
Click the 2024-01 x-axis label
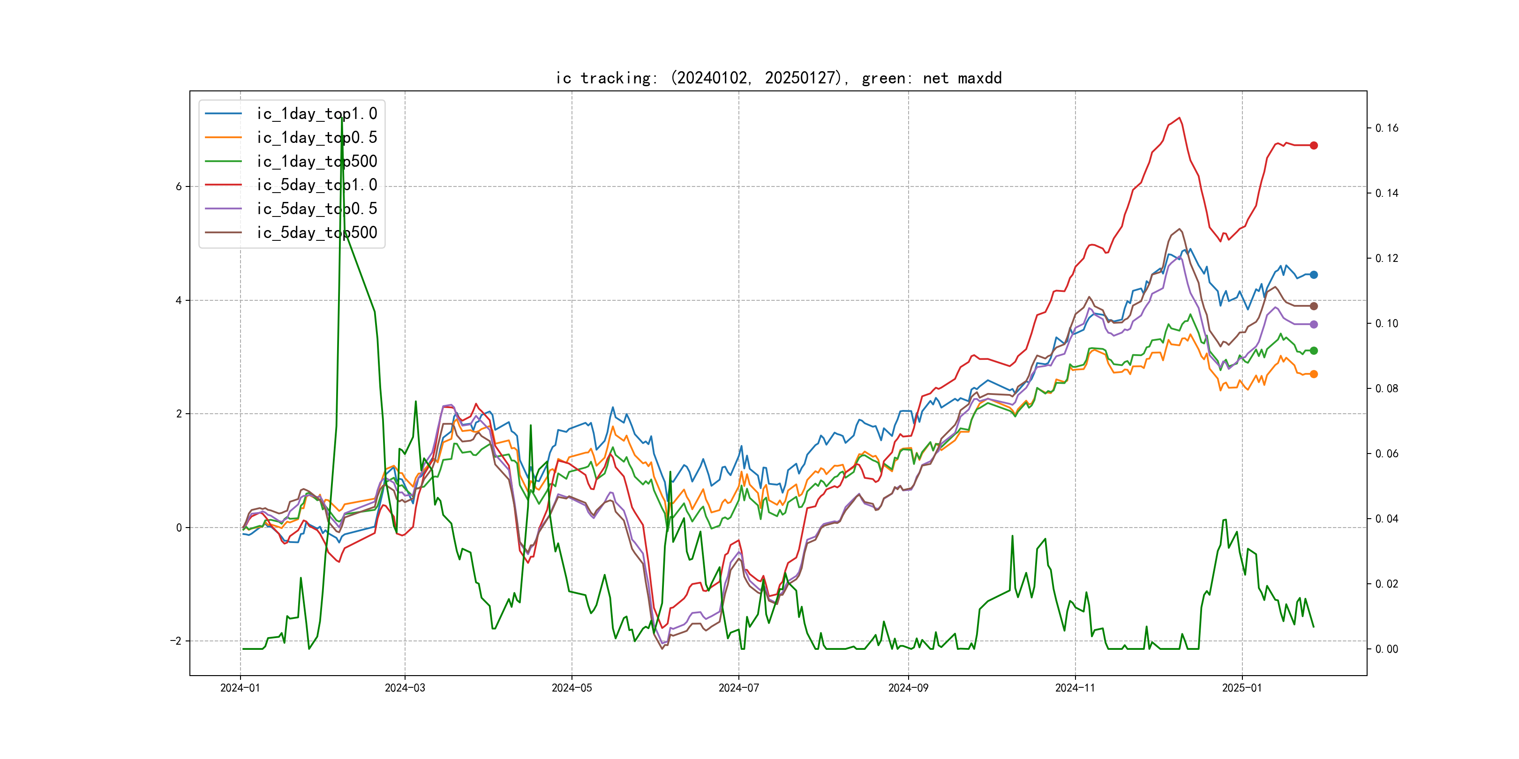tap(240, 688)
